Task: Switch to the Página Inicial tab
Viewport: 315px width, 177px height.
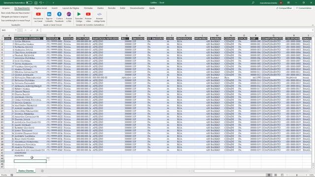Action: (40, 8)
